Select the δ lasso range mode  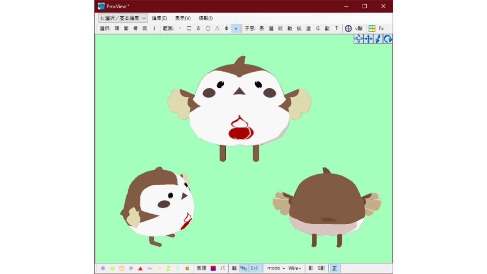coord(198,28)
